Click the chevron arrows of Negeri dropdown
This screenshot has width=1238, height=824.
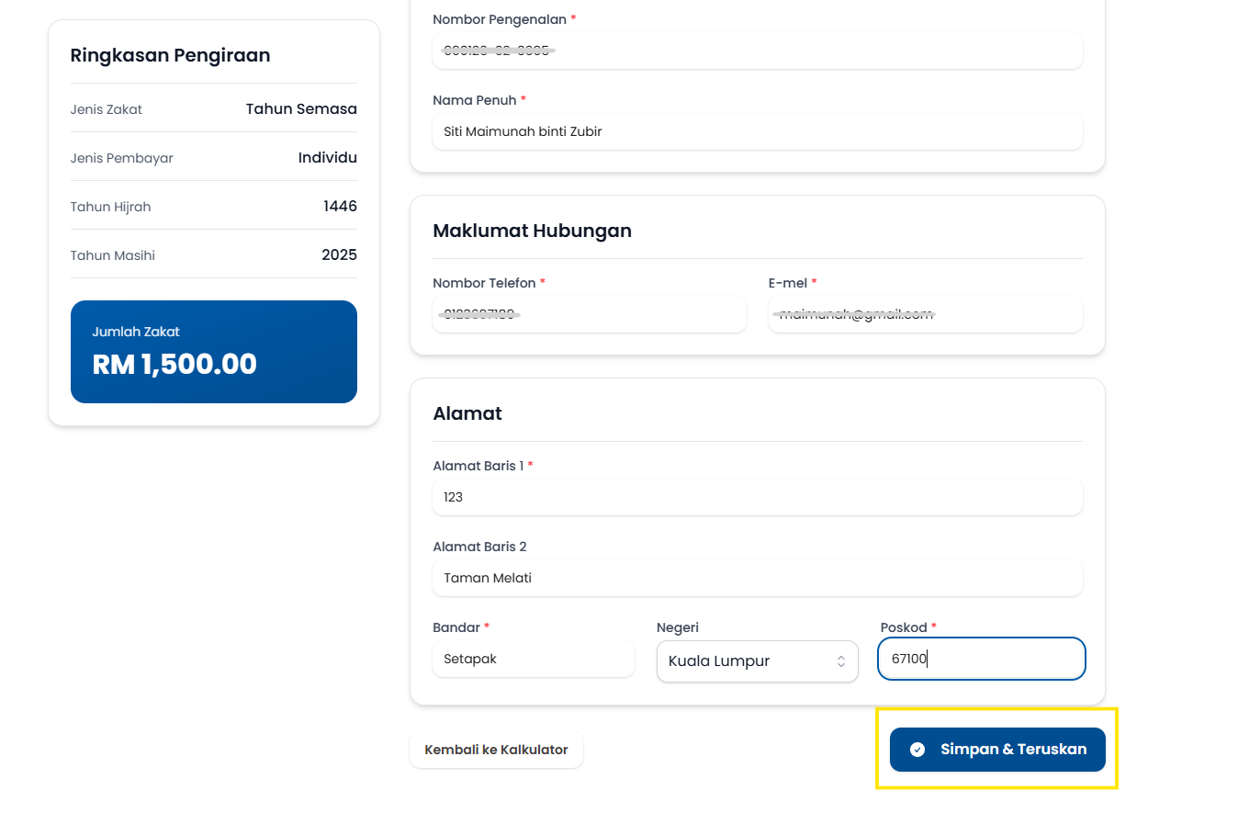pos(840,661)
